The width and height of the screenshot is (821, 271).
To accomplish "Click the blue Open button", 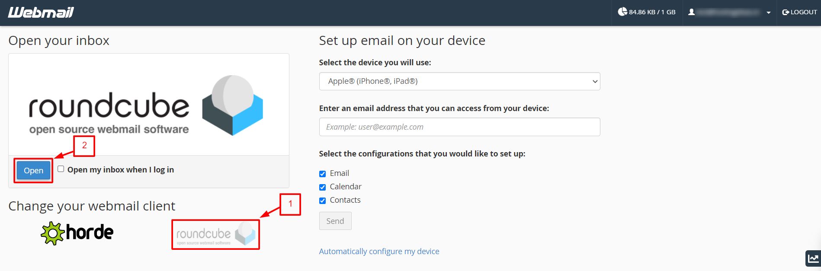I will tap(33, 171).
